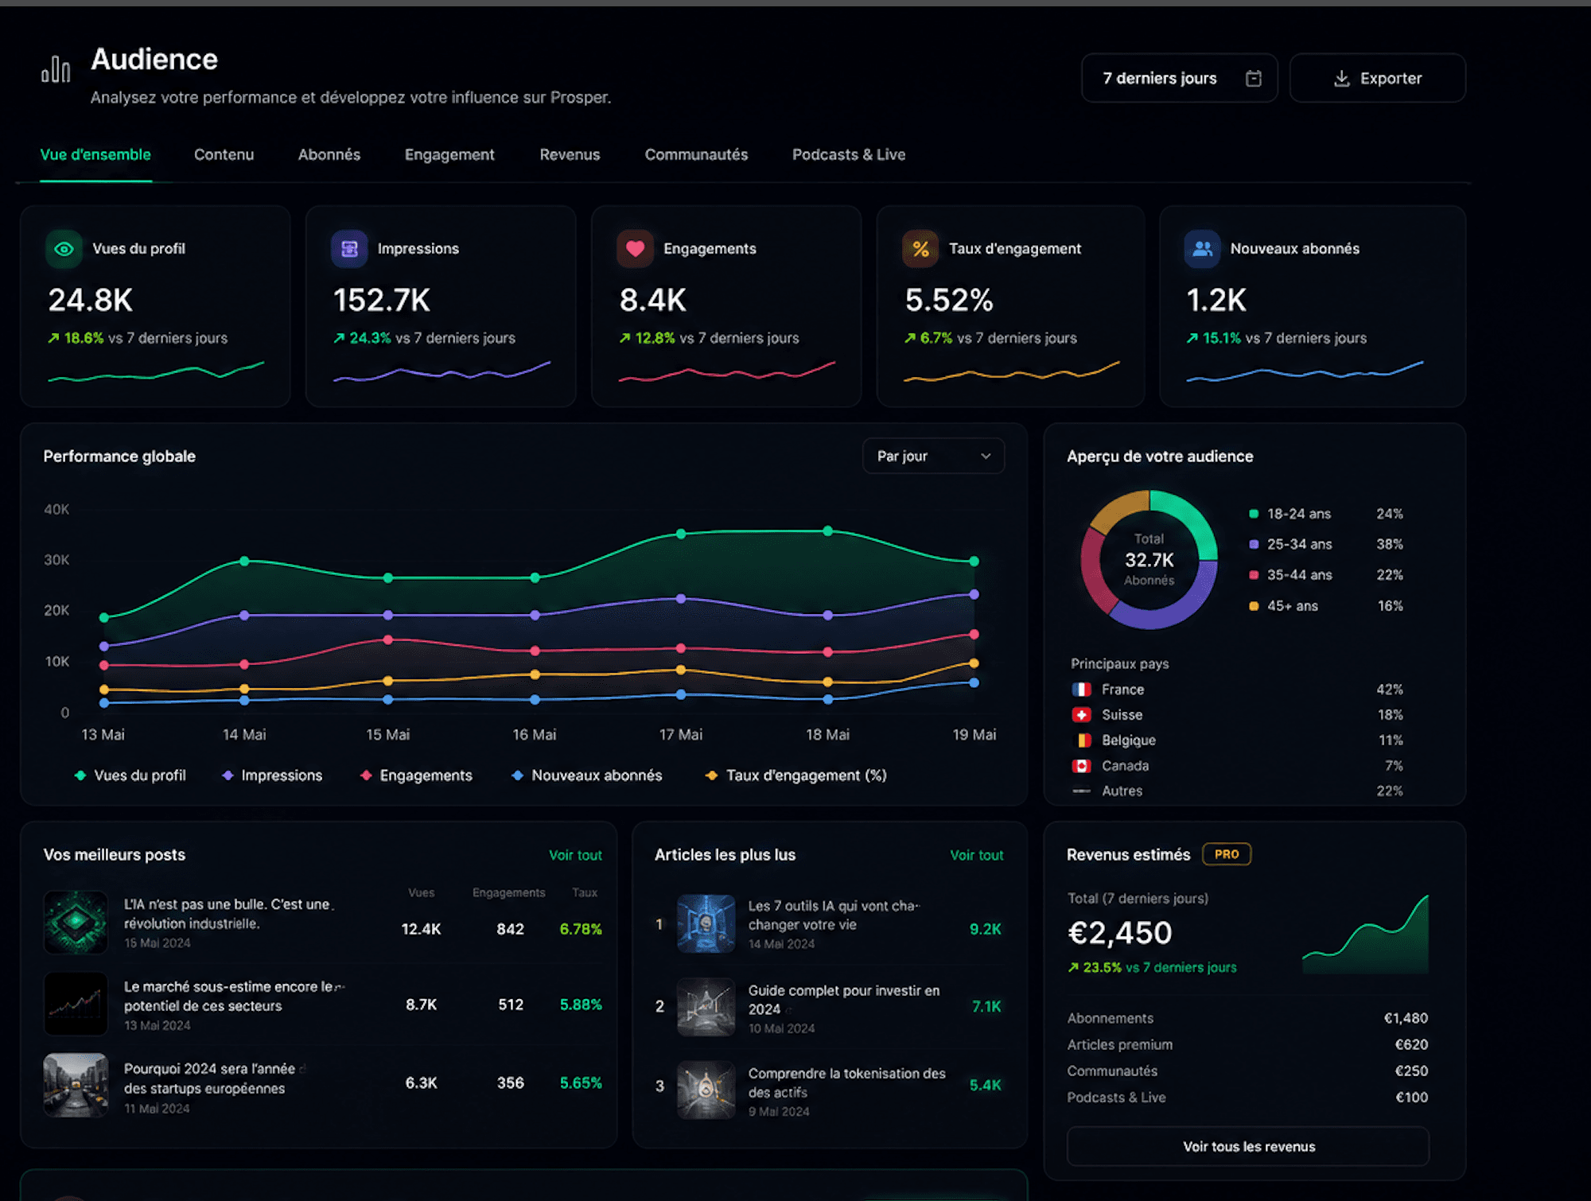The width and height of the screenshot is (1591, 1201).
Task: Open thumbnail of Les 7 outils IA article
Action: click(x=706, y=924)
